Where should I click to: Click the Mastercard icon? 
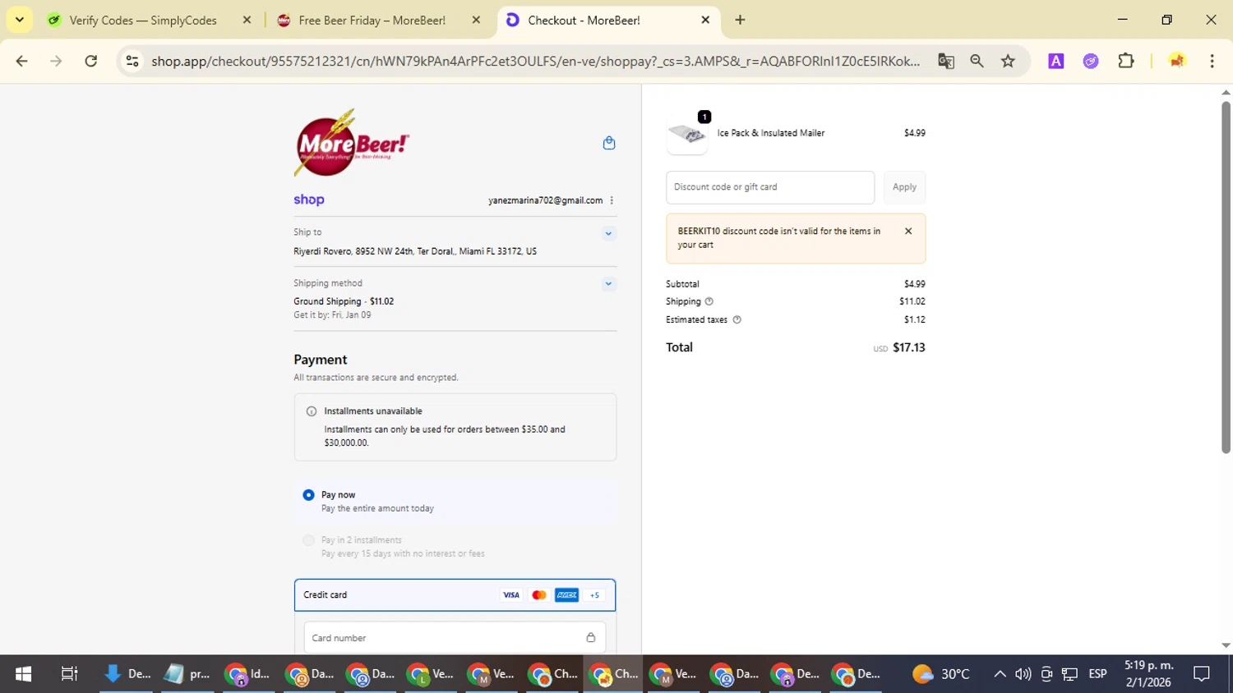pyautogui.click(x=539, y=595)
